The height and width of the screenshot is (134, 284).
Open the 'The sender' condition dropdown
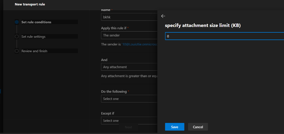(x=129, y=35)
